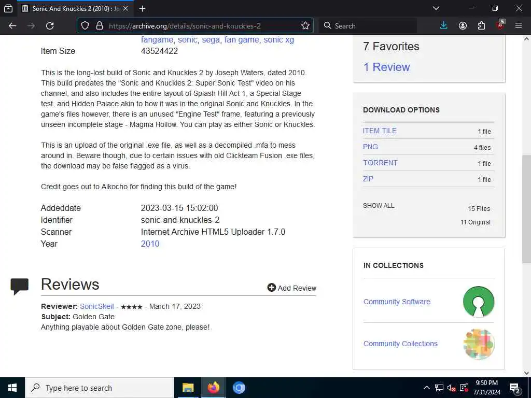This screenshot has height=398, width=531.
Task: Click the taskbar Type here to search box
Action: [100, 388]
